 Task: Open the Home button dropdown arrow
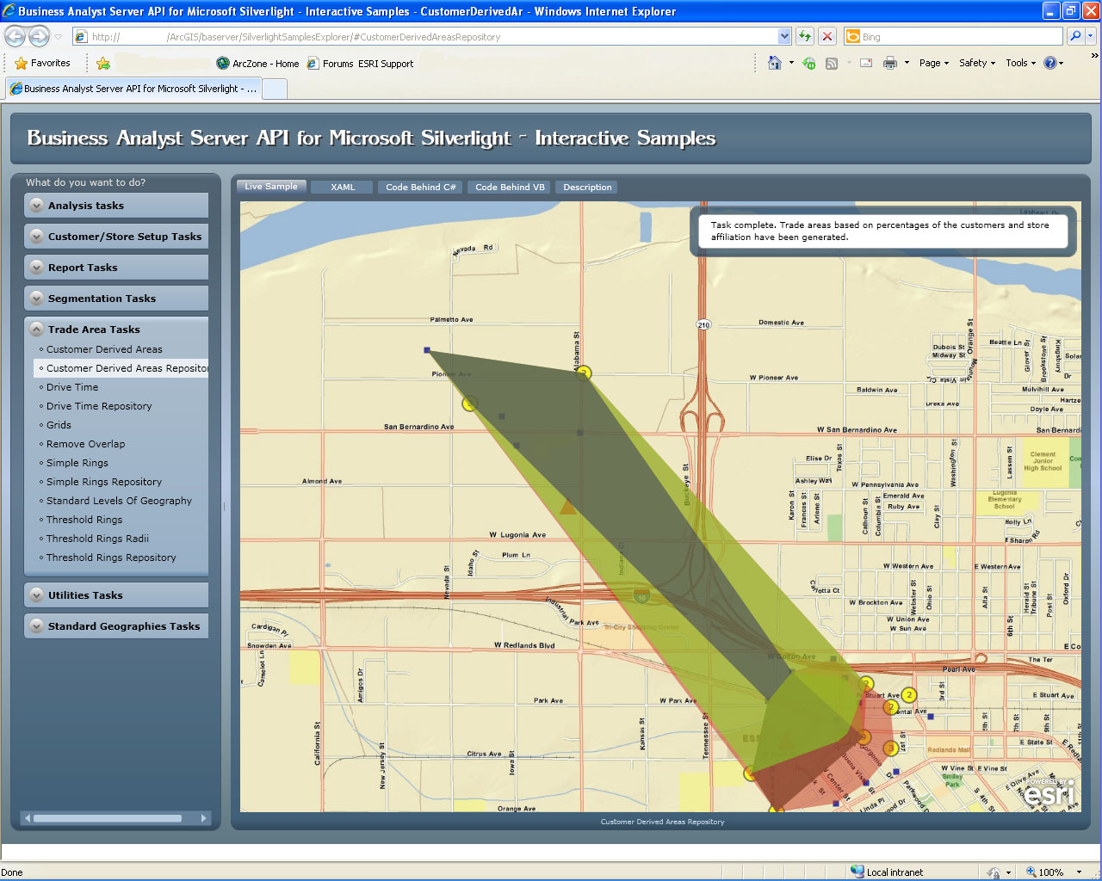791,63
